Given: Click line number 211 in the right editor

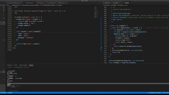Looking at the screenshot, I should point(105,28).
